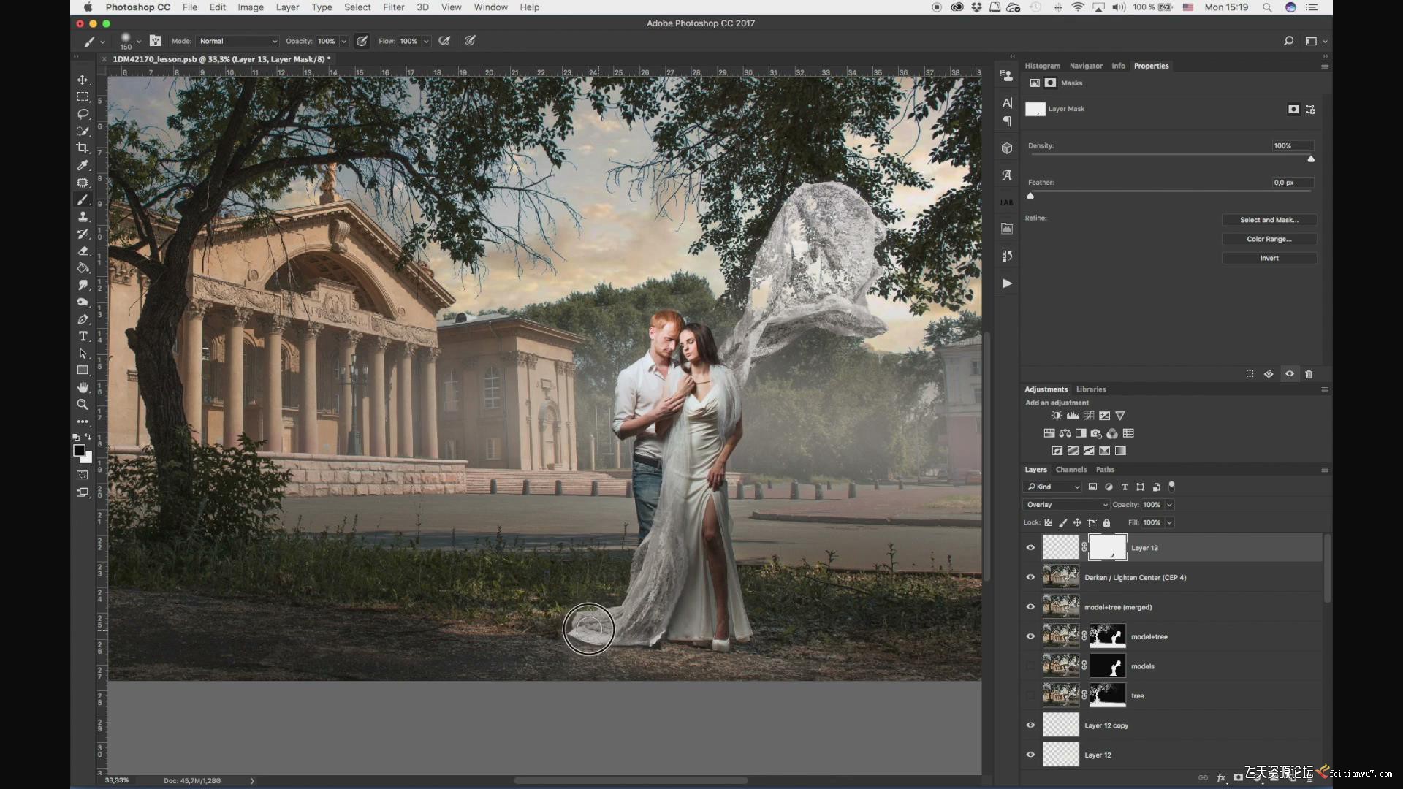
Task: Select the Clone Stamp tool
Action: coord(83,217)
